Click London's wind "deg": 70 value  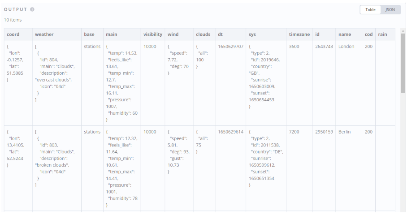179,66
